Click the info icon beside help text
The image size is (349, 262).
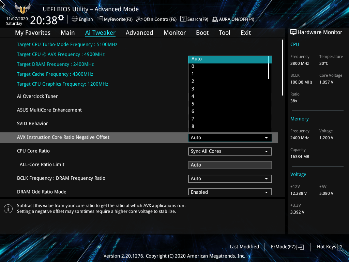tap(8, 209)
